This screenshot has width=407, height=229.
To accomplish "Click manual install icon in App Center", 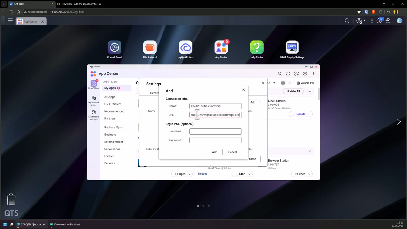I will point(296,73).
